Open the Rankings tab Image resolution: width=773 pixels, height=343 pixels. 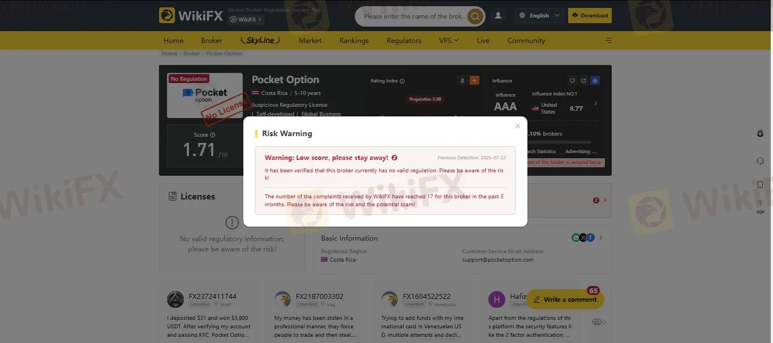[354, 40]
